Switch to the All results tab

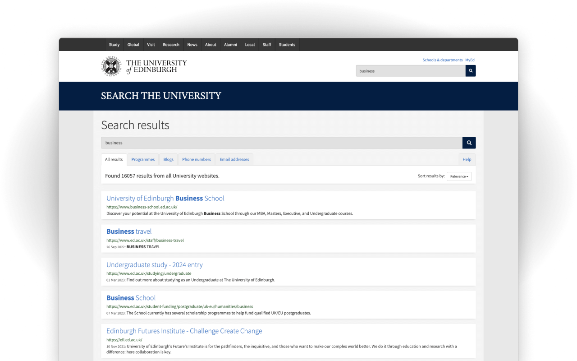point(114,159)
